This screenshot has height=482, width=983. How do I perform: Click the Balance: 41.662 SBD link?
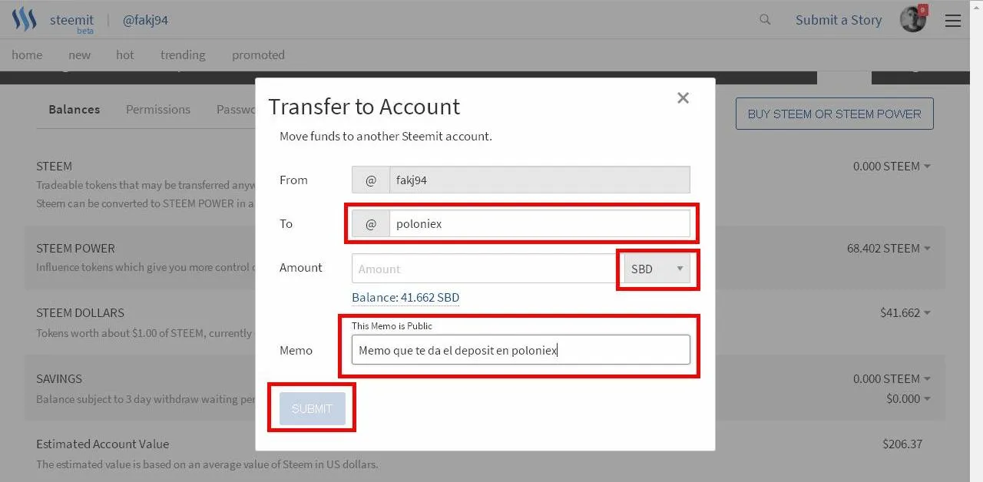pos(405,297)
